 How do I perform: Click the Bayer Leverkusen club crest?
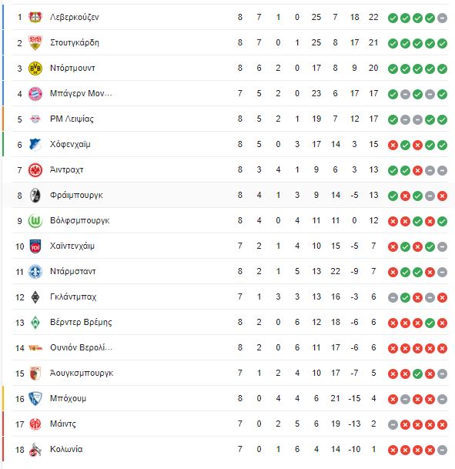tap(35, 17)
